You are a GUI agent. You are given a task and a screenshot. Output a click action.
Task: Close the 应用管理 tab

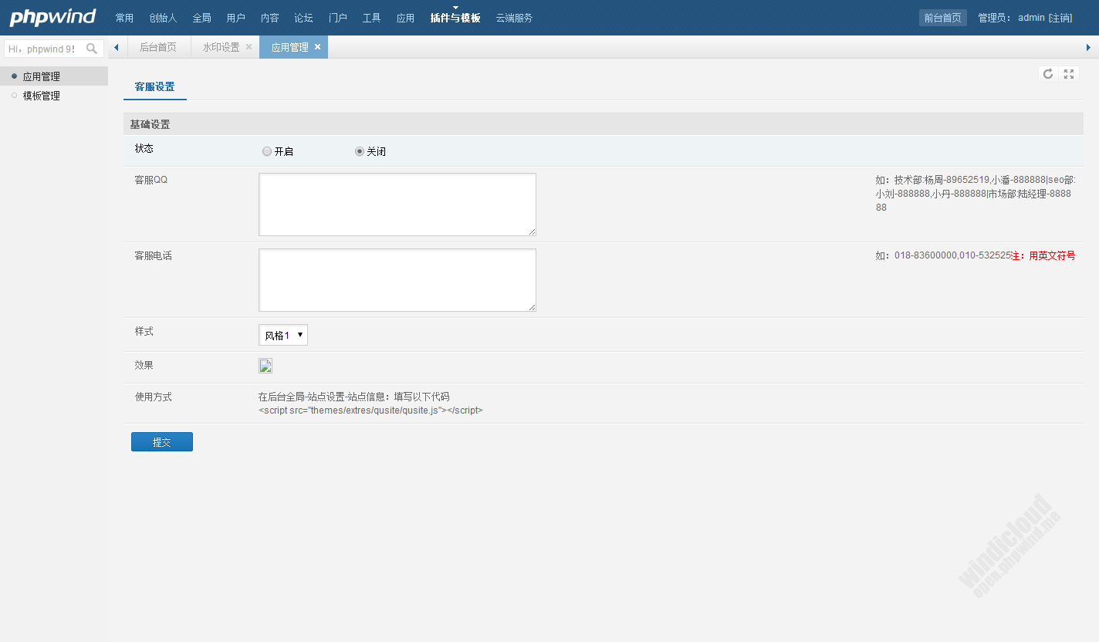pyautogui.click(x=317, y=47)
